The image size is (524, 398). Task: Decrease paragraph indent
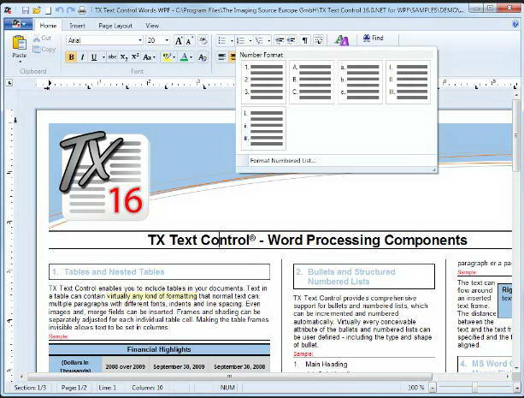(x=280, y=41)
